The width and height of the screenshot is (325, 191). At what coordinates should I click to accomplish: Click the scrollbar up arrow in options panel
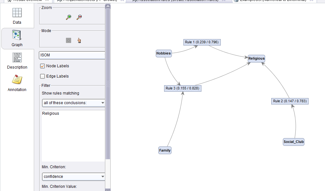[x=108, y=6]
